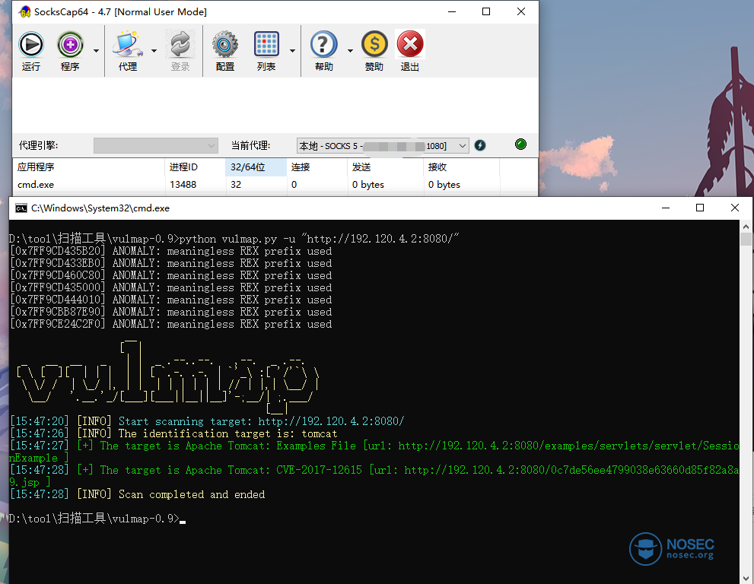Click the 运行 (Run) toolbar icon

31,45
